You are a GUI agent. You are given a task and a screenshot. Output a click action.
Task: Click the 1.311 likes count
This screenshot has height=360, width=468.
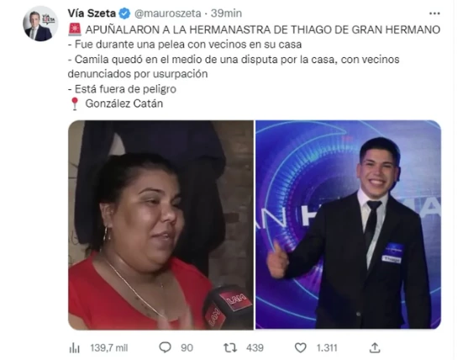tap(327, 348)
